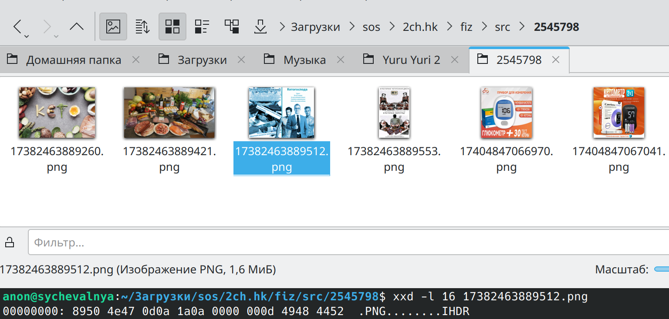The image size is (669, 319).
Task: Expand chevron before Загрузки breadcrumb
Action: pyautogui.click(x=282, y=27)
